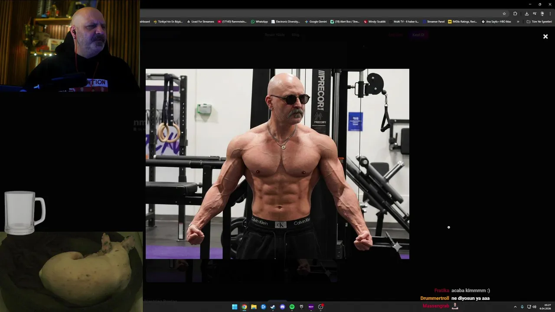The width and height of the screenshot is (555, 312).
Task: Open the OBS Studio taskbar icon
Action: (321, 307)
